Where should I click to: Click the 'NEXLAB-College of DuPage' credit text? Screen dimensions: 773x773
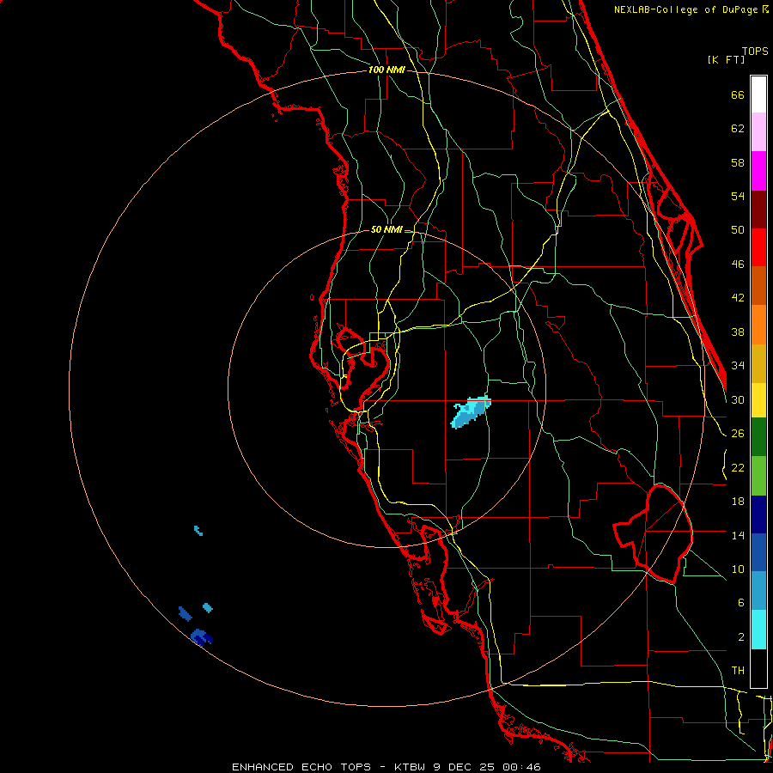(x=687, y=9)
